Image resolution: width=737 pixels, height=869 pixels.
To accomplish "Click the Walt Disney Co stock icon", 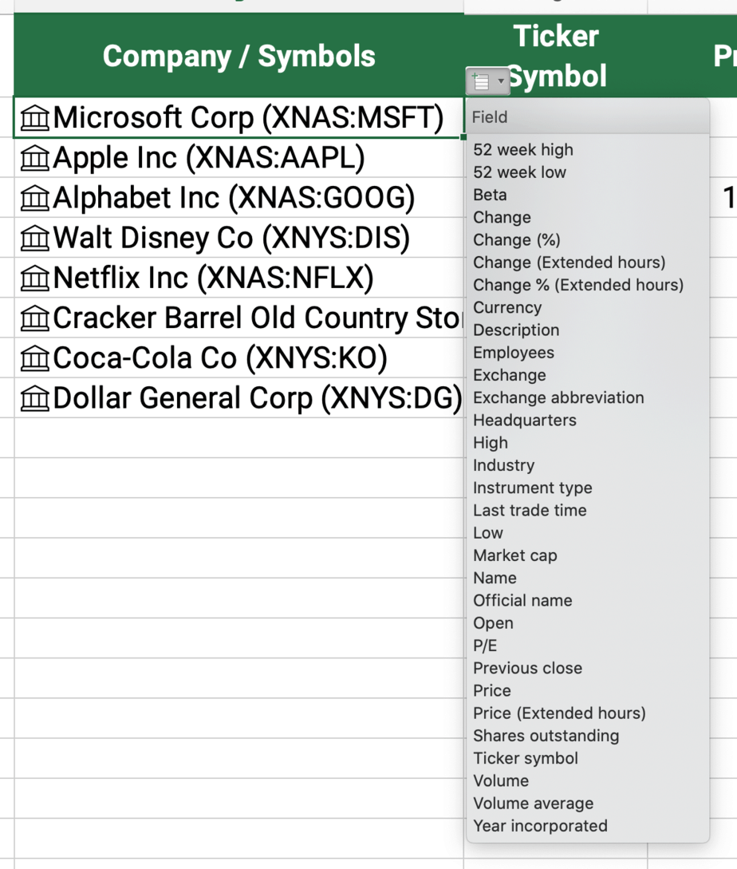I will pos(35,239).
